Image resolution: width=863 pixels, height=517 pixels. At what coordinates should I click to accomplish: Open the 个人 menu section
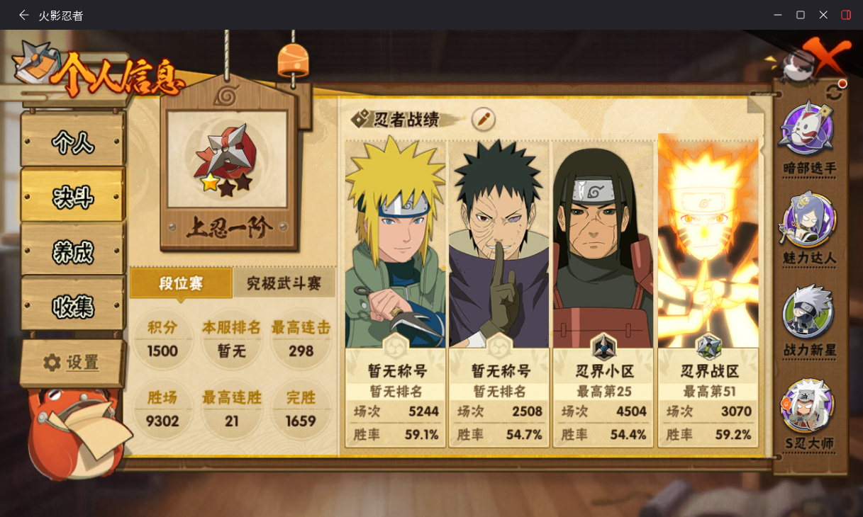click(73, 142)
